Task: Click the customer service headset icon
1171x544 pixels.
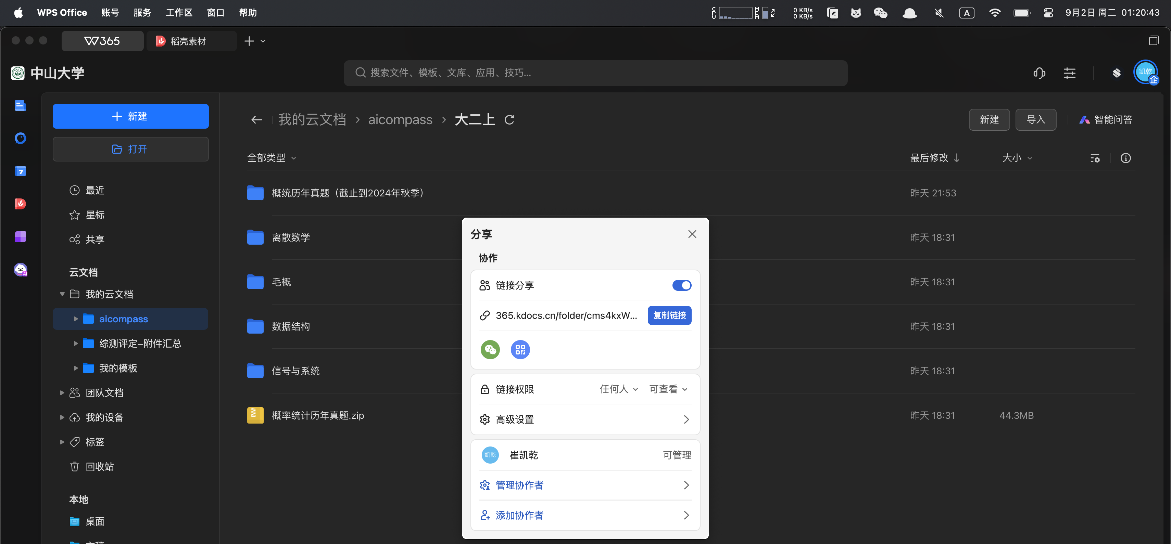Action: [1039, 73]
